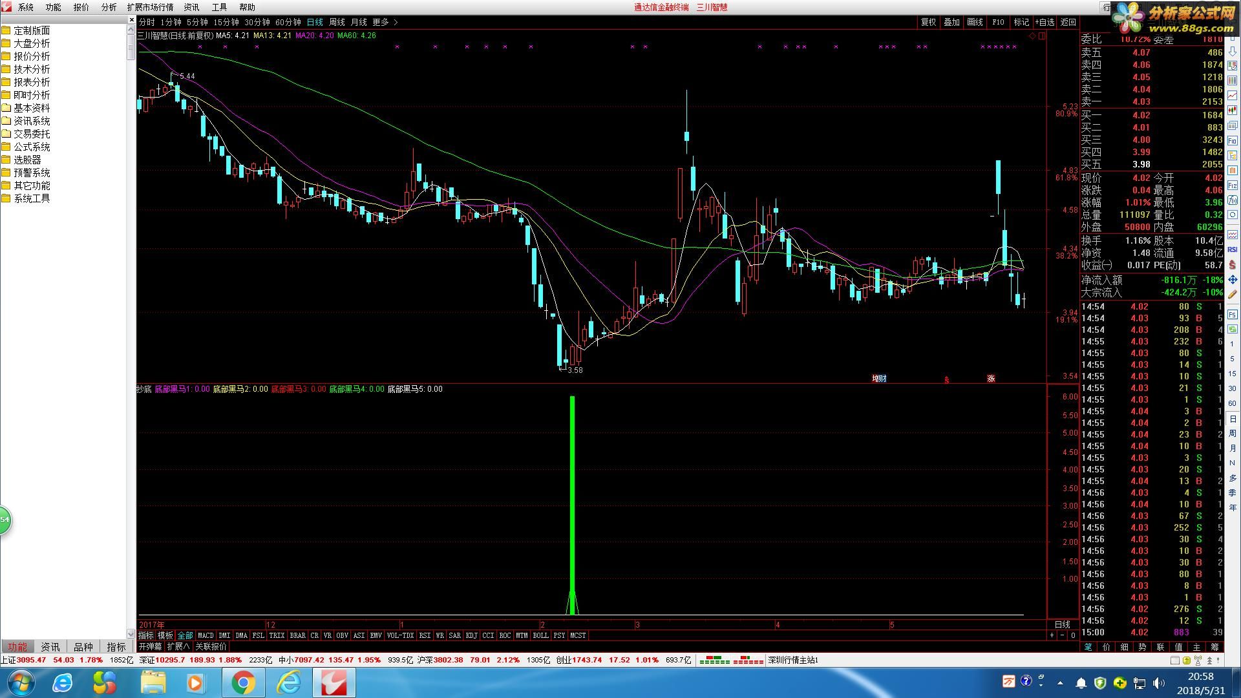This screenshot has height=698, width=1241.
Task: Click the checklist icon in right toolbar
Action: pyautogui.click(x=1233, y=65)
